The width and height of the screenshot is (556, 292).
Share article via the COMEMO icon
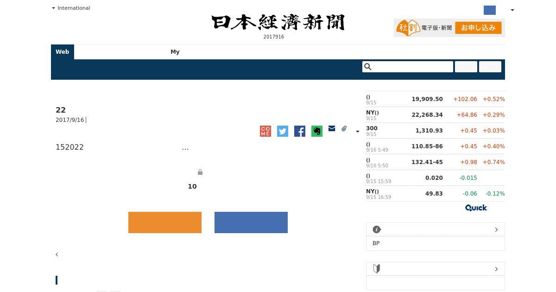(265, 131)
